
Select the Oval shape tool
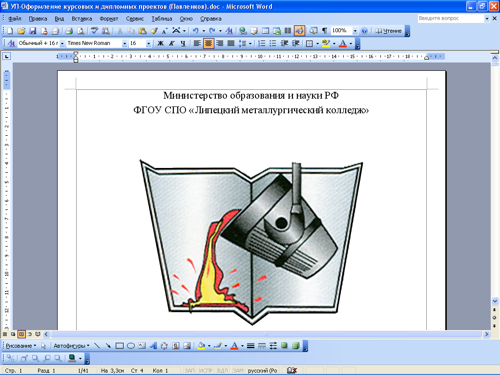tap(131, 346)
